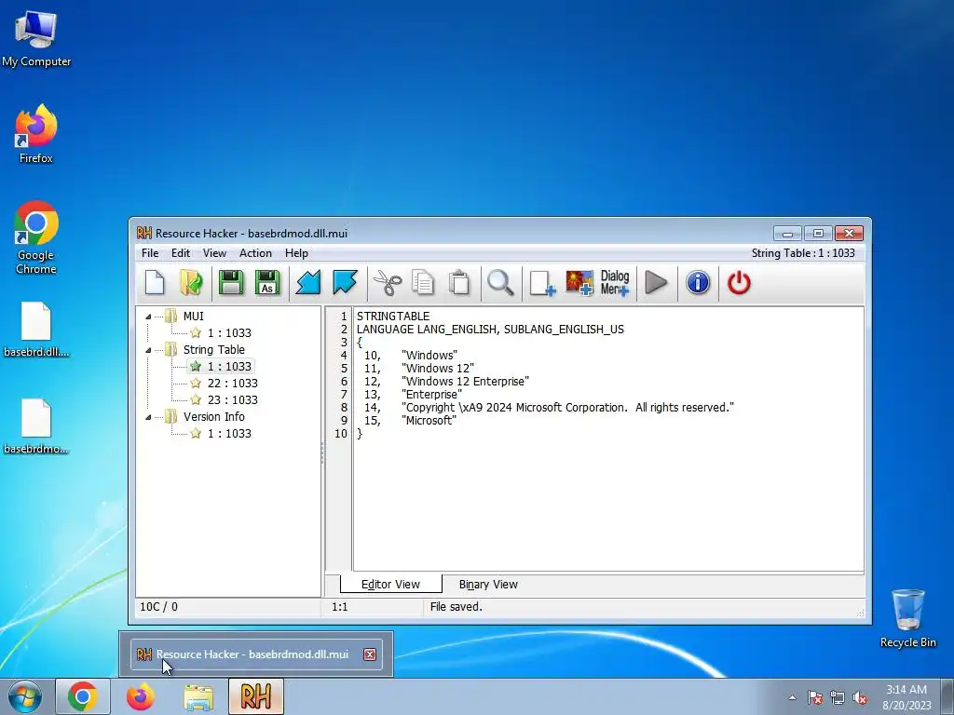Switch to the Binary View tab
Image resolution: width=954 pixels, height=715 pixels.
pos(488,585)
